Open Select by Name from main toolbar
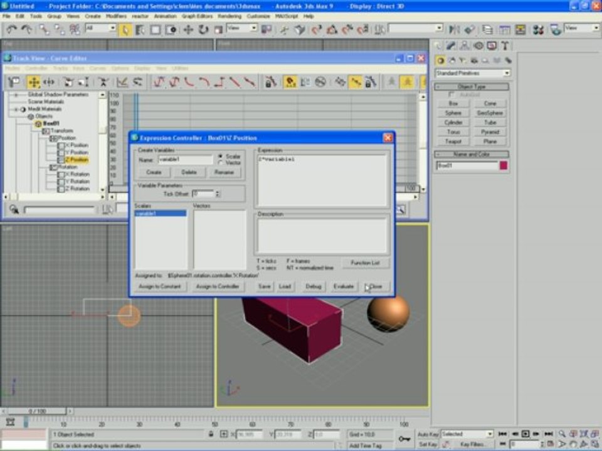 140,29
